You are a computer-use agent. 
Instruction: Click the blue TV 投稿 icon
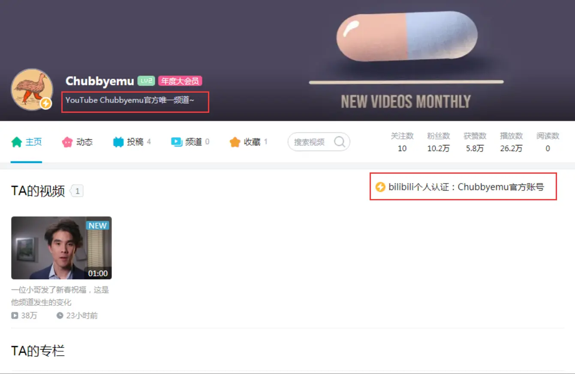pyautogui.click(x=118, y=142)
